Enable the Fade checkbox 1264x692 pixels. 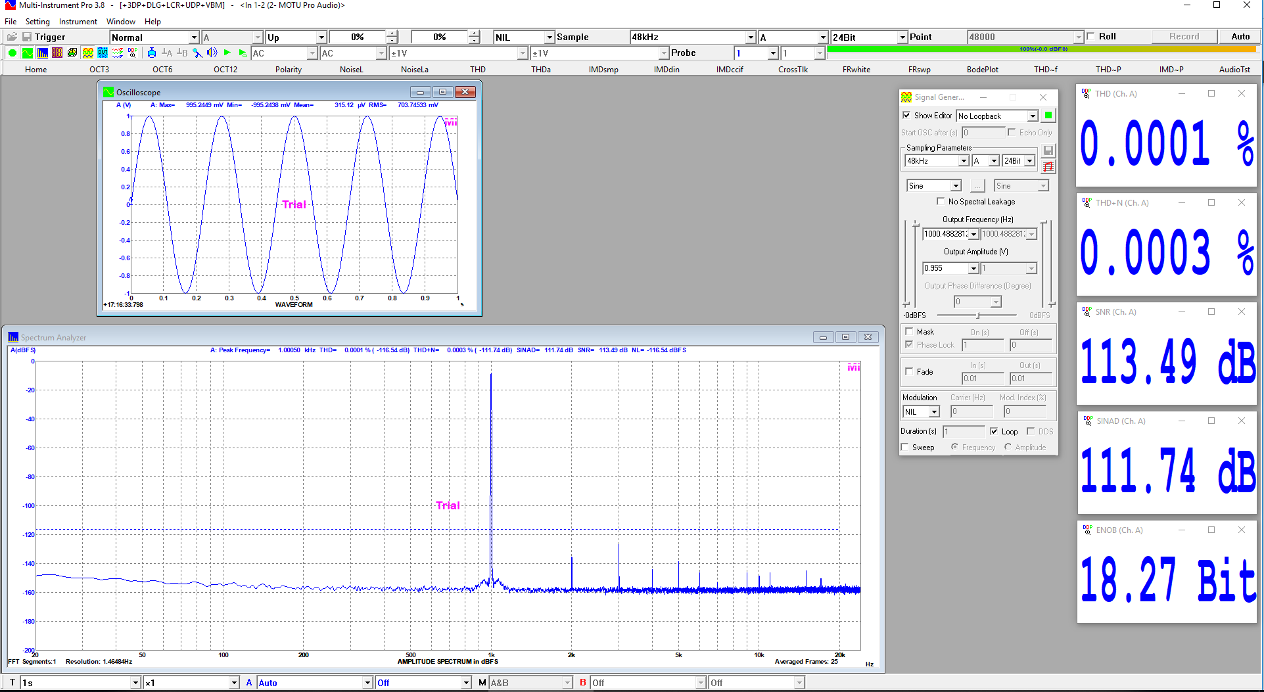click(x=909, y=371)
